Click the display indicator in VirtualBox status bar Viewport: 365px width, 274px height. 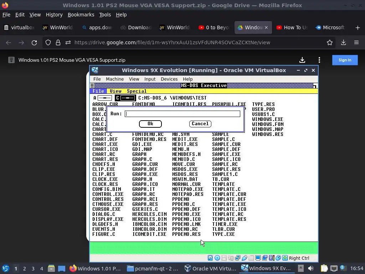[258, 258]
